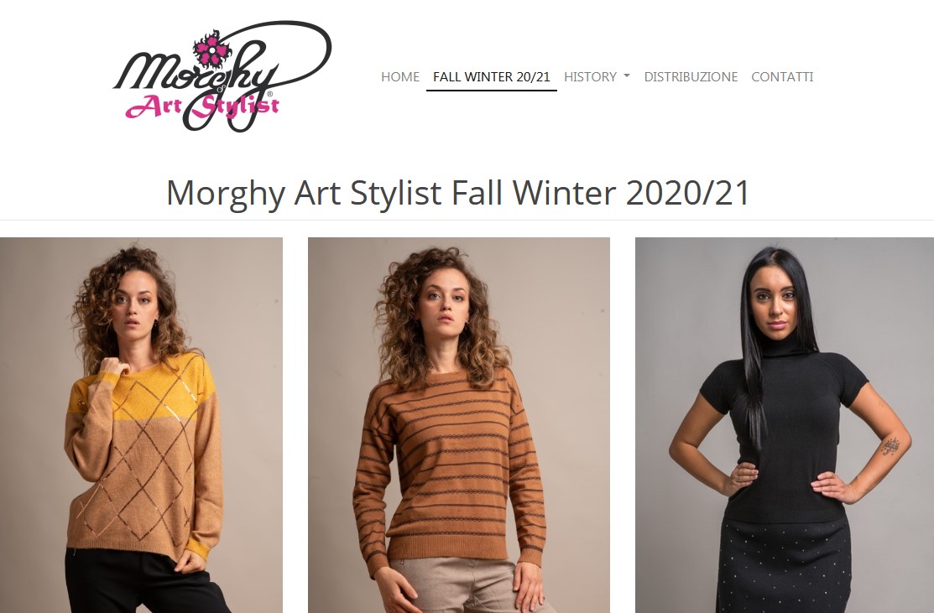Image resolution: width=934 pixels, height=613 pixels.
Task: Expand the HISTORY dropdown caret arrow
Action: tap(626, 76)
